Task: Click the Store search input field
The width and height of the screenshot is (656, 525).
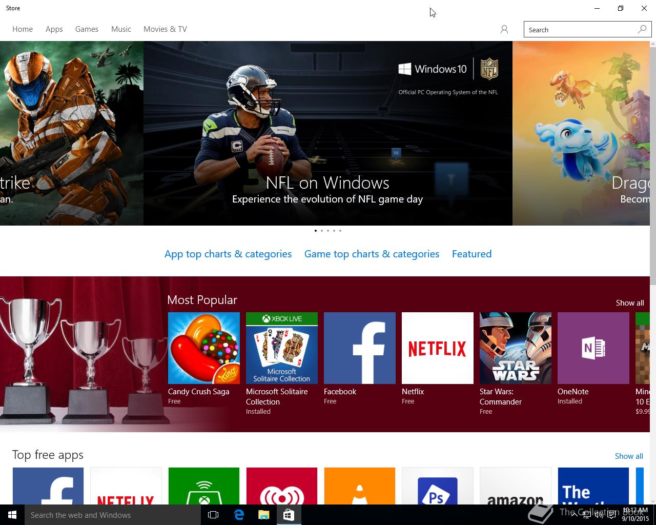Action: pos(587,30)
